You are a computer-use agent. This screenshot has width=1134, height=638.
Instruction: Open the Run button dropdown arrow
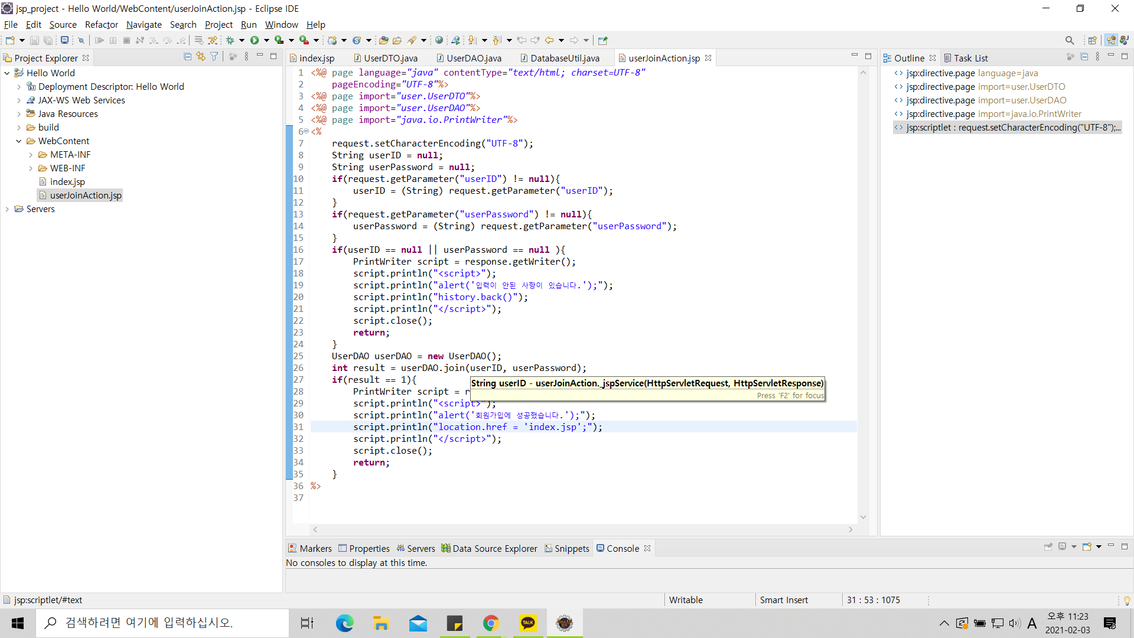tap(266, 40)
